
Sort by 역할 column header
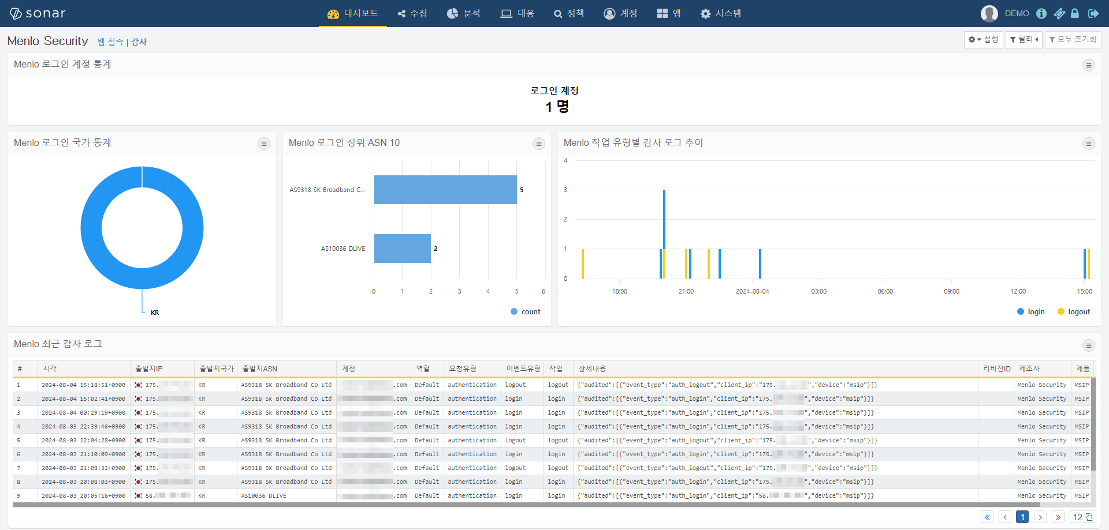427,369
